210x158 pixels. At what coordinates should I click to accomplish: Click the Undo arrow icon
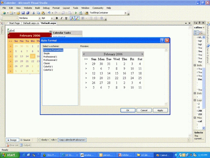49,13
